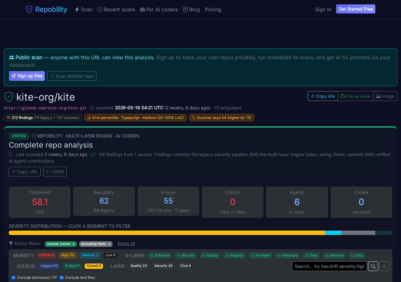Click the kite-org/kite repo title

[46, 97]
